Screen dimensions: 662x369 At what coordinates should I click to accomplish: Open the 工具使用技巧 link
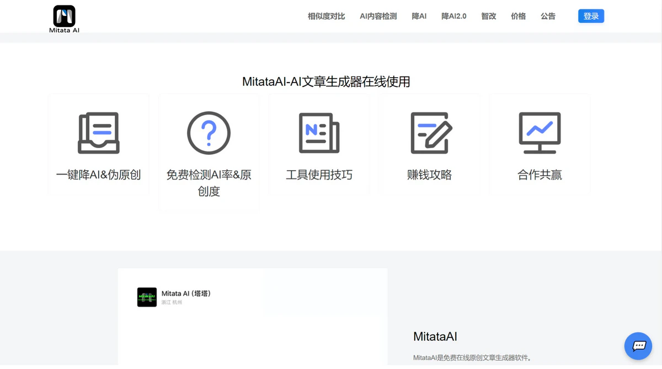(x=319, y=175)
